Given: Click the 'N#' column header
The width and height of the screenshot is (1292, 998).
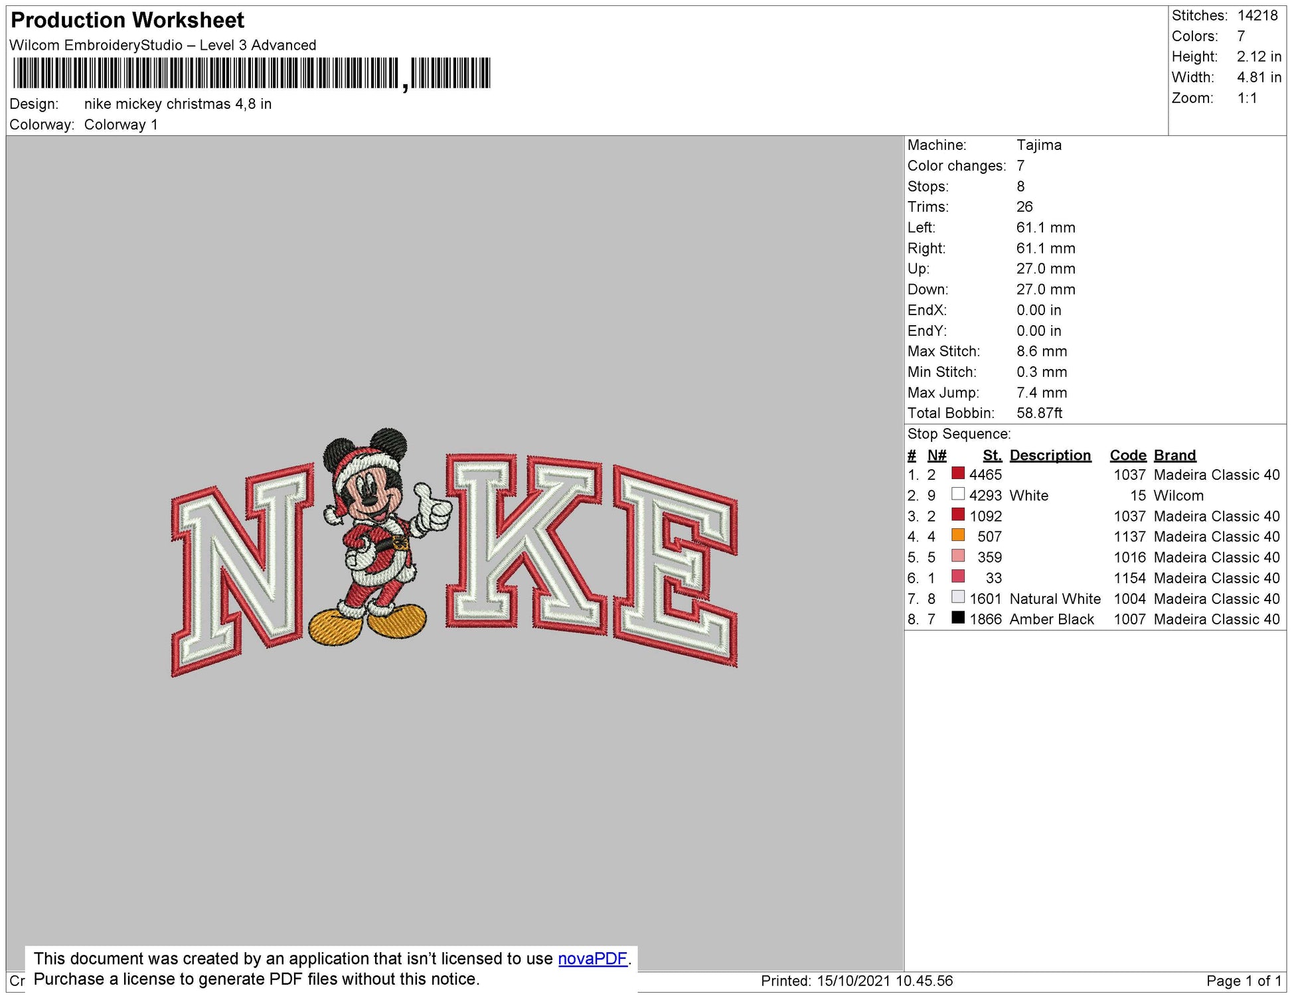Looking at the screenshot, I should (x=936, y=455).
